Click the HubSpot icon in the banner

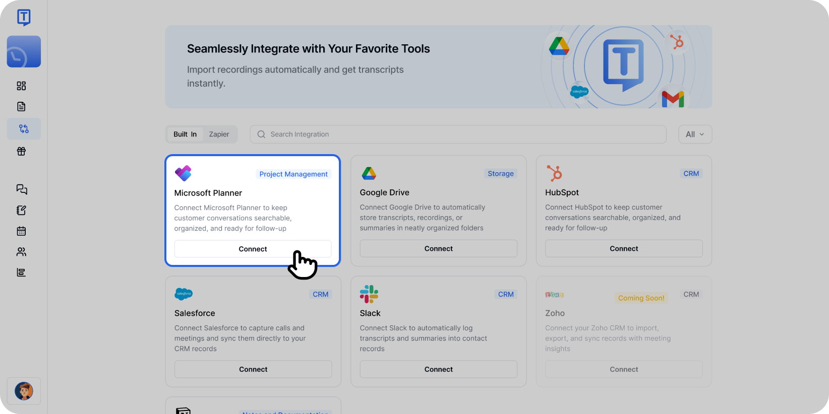[677, 42]
